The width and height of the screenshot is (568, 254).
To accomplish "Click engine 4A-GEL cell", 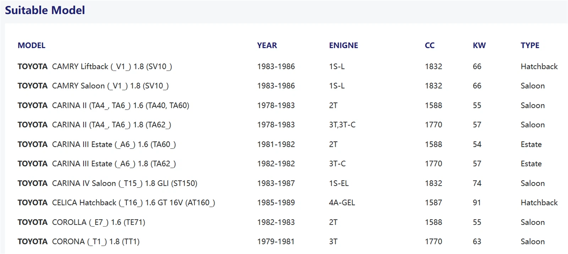I will pos(342,203).
